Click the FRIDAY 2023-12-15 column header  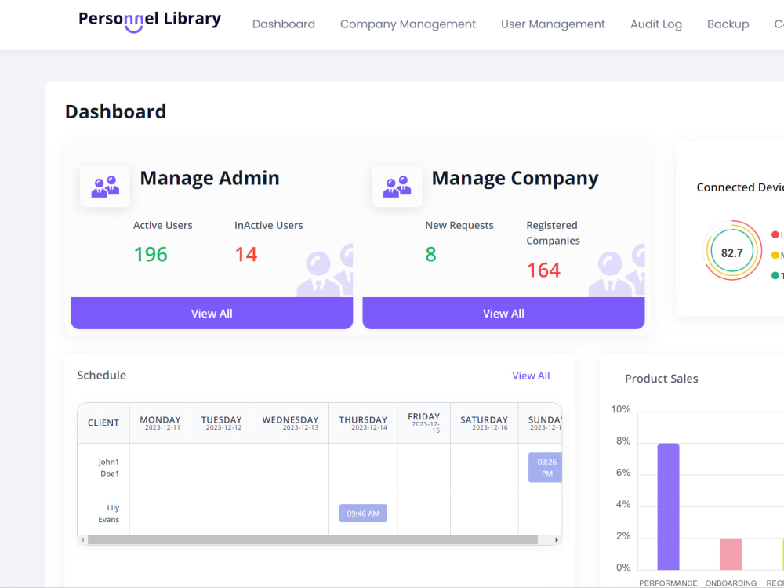click(x=424, y=423)
